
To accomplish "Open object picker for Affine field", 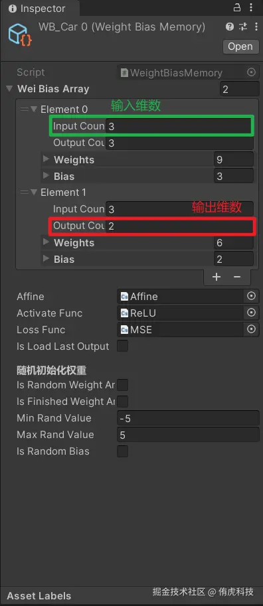I will [x=252, y=296].
